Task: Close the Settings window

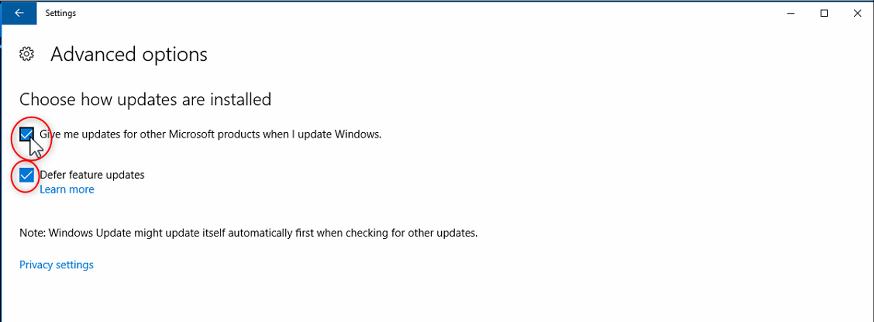Action: (x=857, y=13)
